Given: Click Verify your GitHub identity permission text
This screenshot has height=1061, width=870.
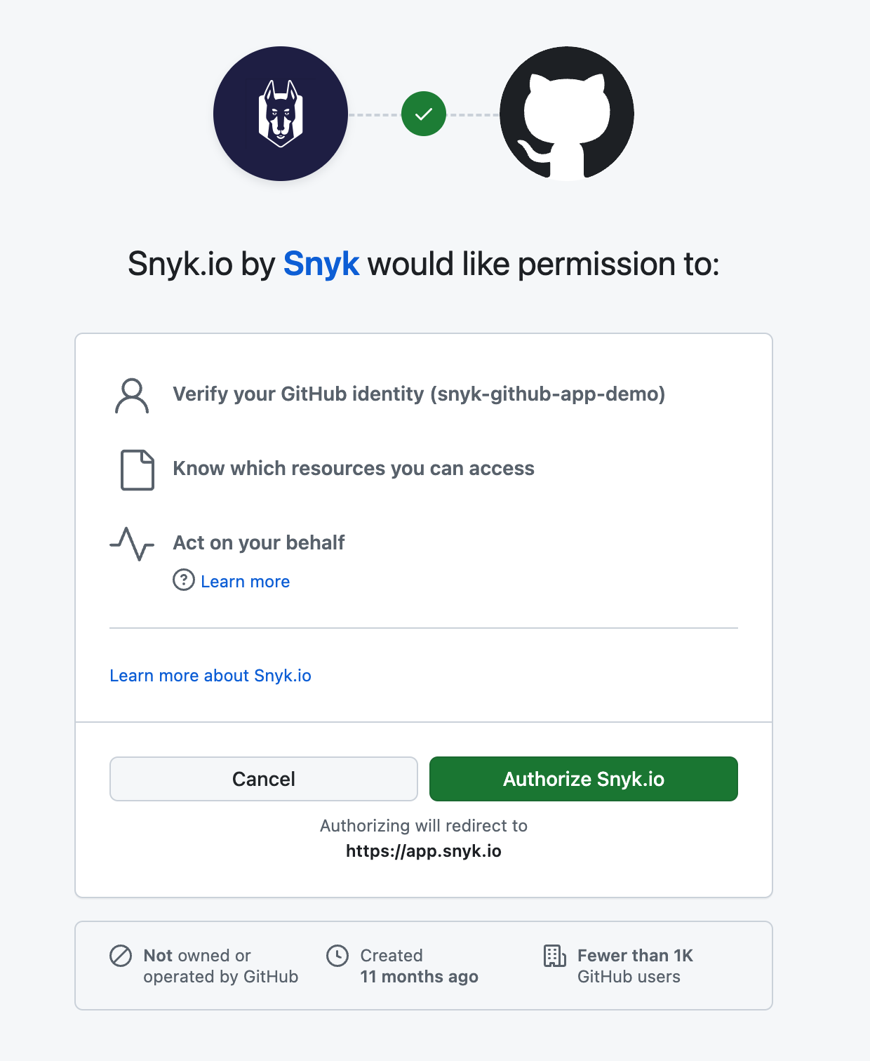Looking at the screenshot, I should 419,394.
